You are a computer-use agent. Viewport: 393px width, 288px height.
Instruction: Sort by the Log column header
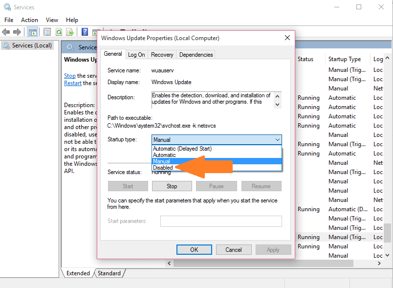(x=378, y=59)
